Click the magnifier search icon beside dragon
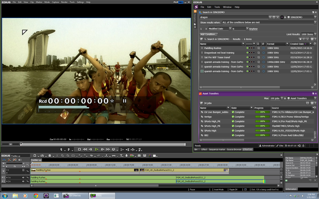The image size is (319, 199). point(270,17)
